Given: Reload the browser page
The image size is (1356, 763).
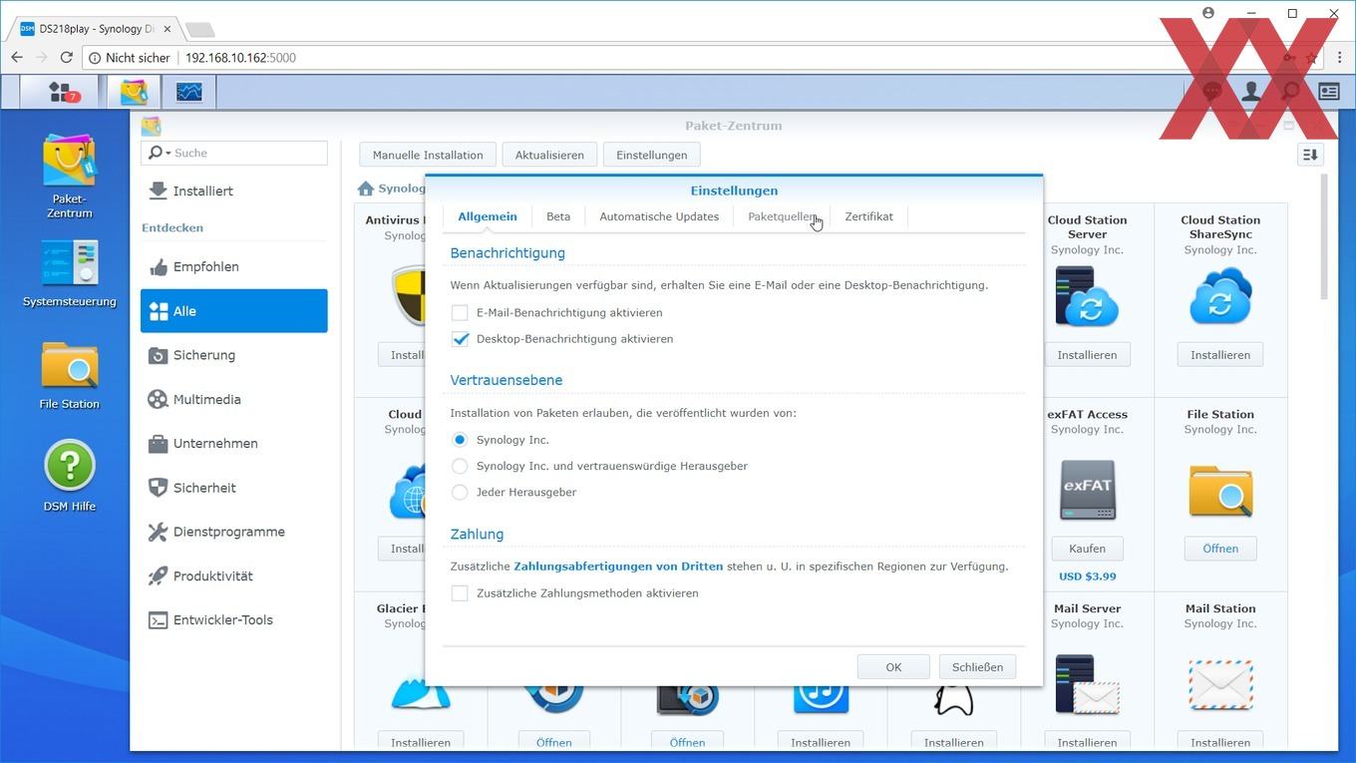Looking at the screenshot, I should click(68, 58).
